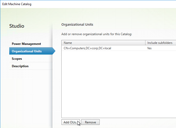Screen dimensions: 176x128
Task: Click the Edit Machine Catalog title bar
Action: pyautogui.click(x=88, y=4)
